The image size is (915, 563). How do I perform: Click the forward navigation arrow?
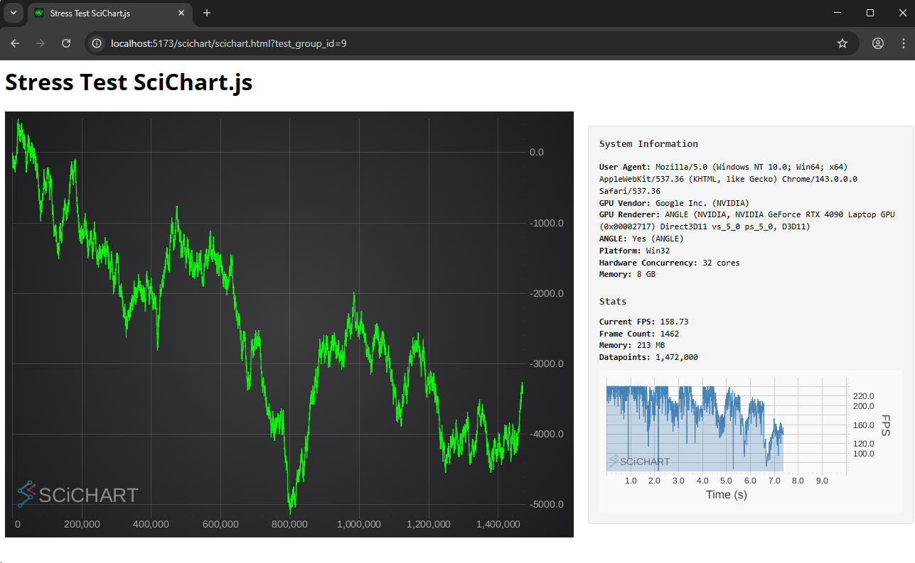[41, 43]
